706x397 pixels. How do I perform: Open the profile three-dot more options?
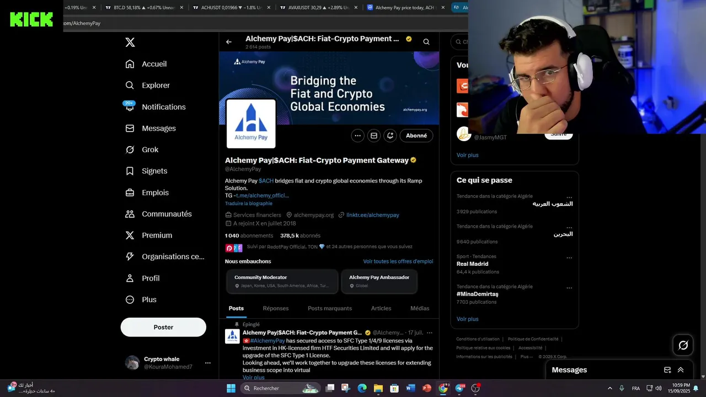[x=357, y=136]
